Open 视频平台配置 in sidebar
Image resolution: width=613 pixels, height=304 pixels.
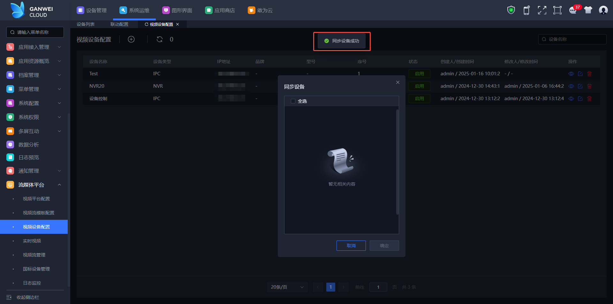tap(36, 199)
